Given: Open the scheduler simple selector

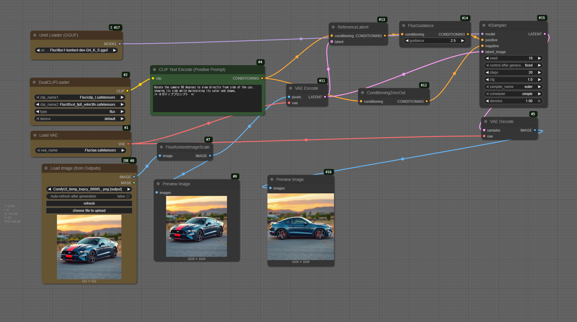Looking at the screenshot, I should point(513,94).
